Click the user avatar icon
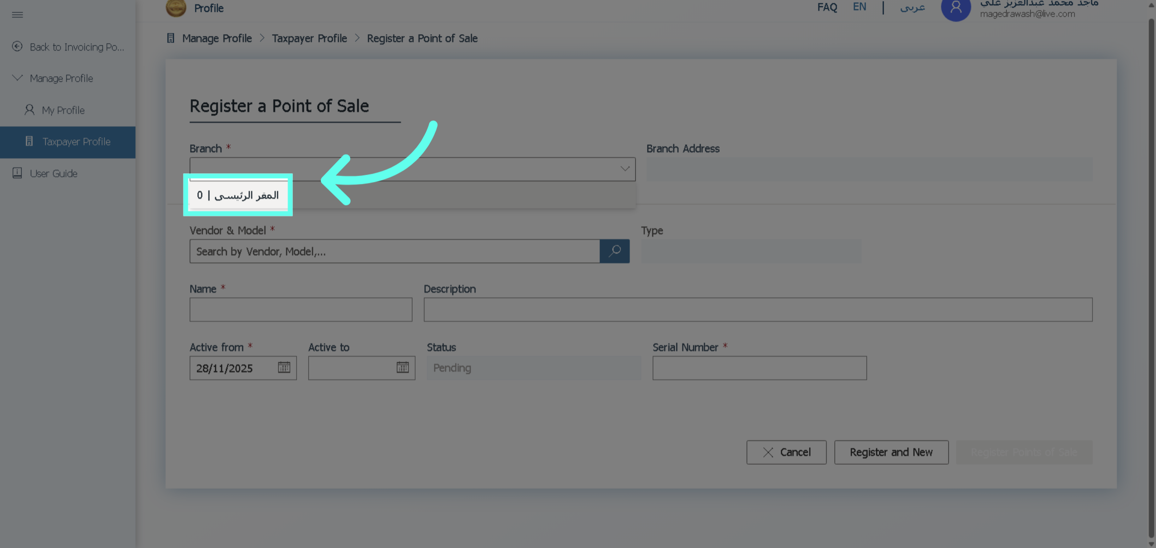Screen dimensions: 1156x548 (956, 9)
